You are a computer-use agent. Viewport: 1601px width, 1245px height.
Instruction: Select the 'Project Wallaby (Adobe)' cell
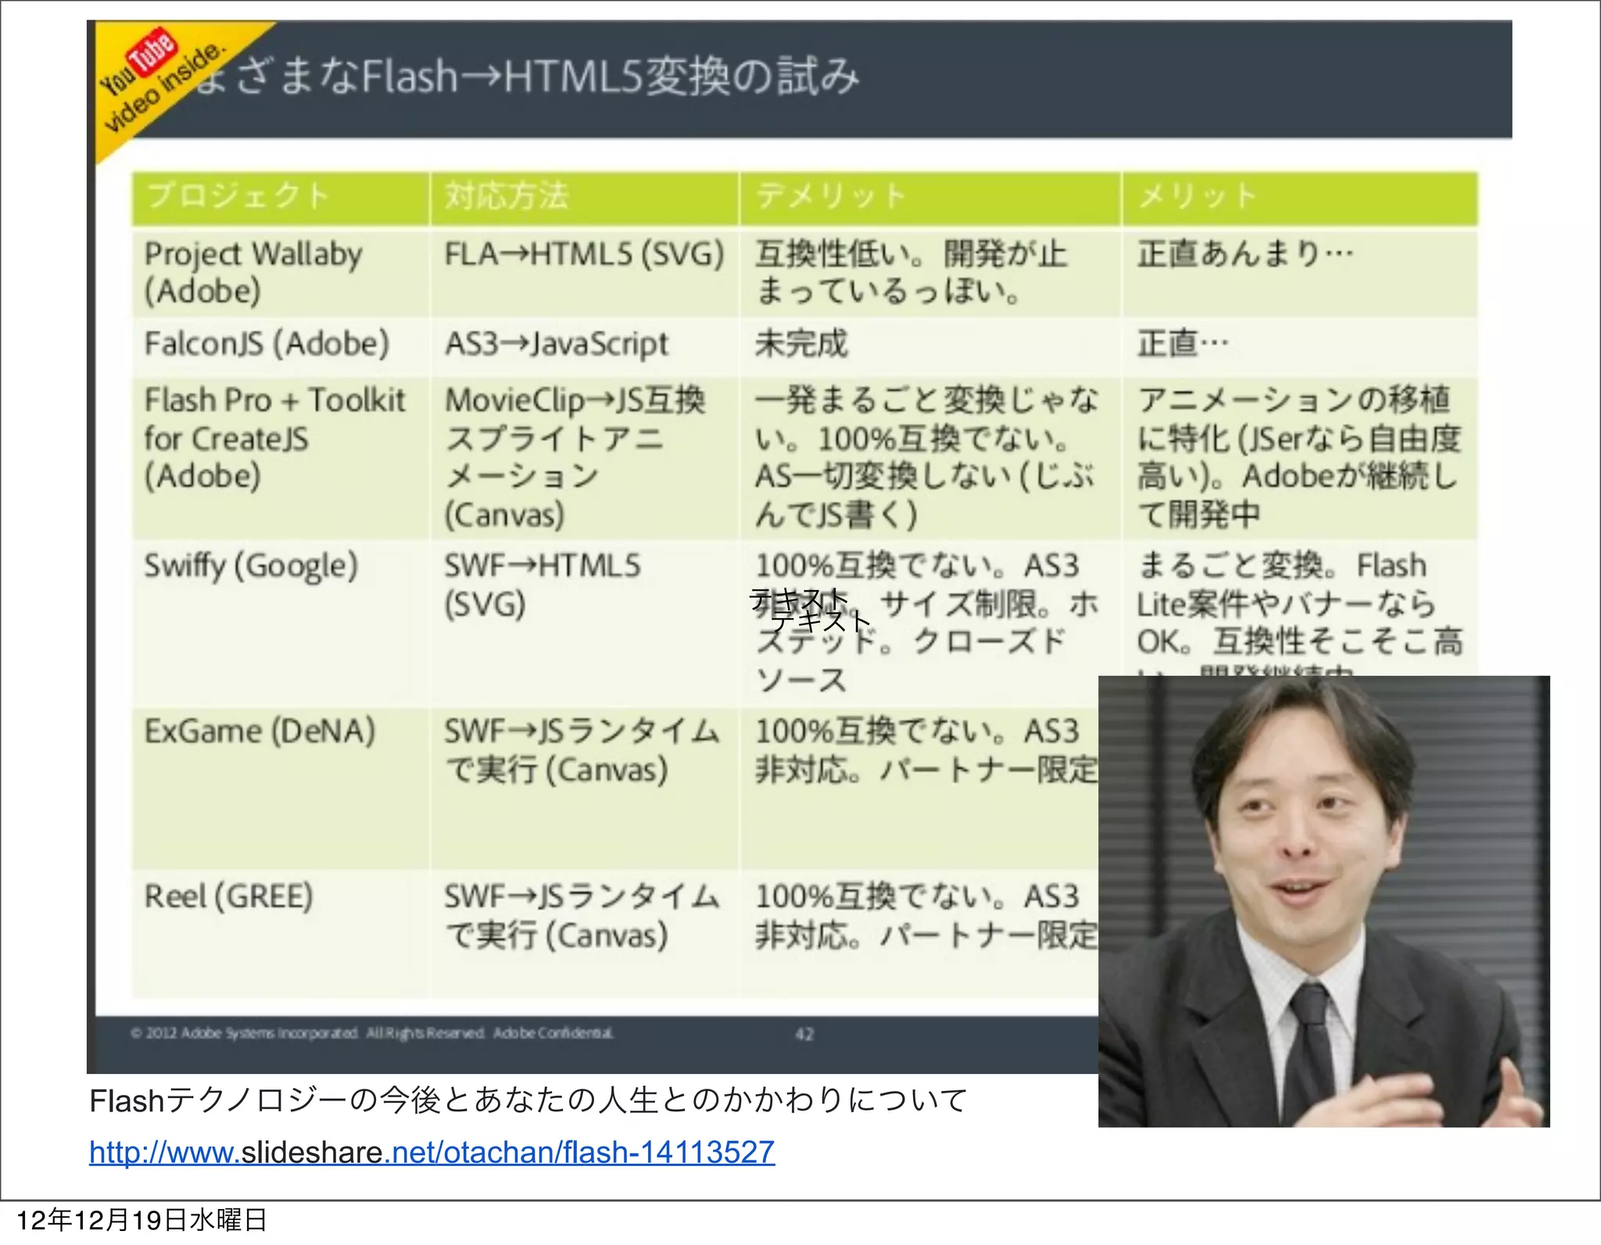pyautogui.click(x=280, y=273)
